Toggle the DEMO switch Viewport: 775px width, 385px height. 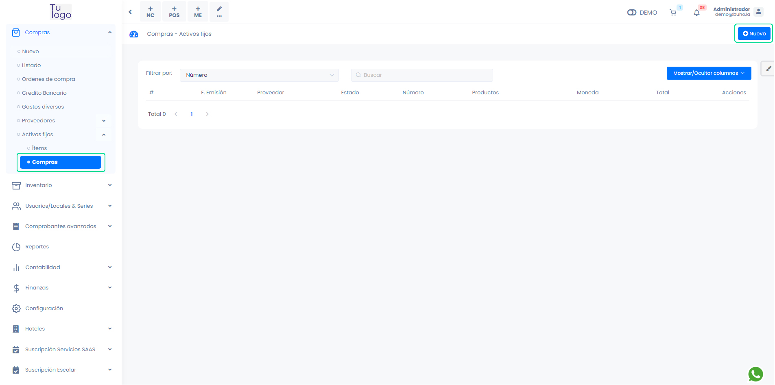click(631, 13)
